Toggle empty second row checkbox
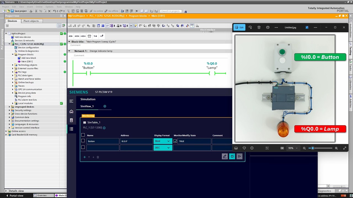353x198 pixels. (83, 147)
